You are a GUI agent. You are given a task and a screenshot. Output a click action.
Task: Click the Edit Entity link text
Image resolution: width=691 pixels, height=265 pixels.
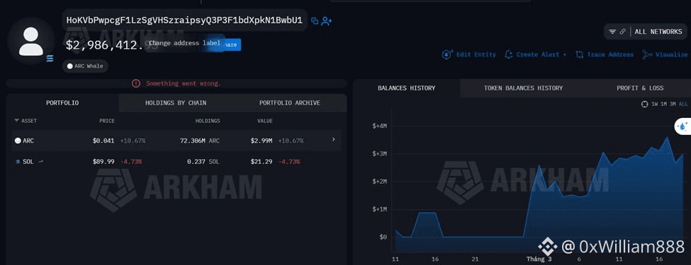476,54
